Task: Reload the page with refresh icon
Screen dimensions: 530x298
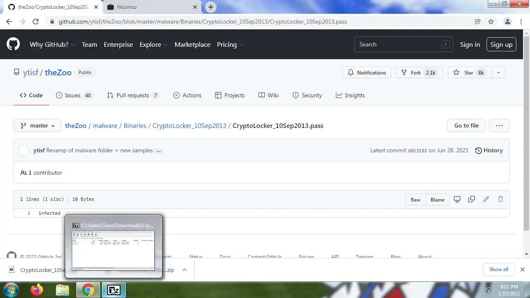Action: point(36,22)
